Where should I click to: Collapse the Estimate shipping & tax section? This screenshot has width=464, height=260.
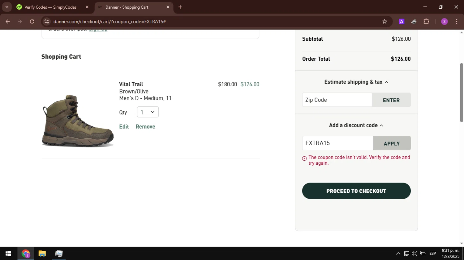click(x=356, y=82)
